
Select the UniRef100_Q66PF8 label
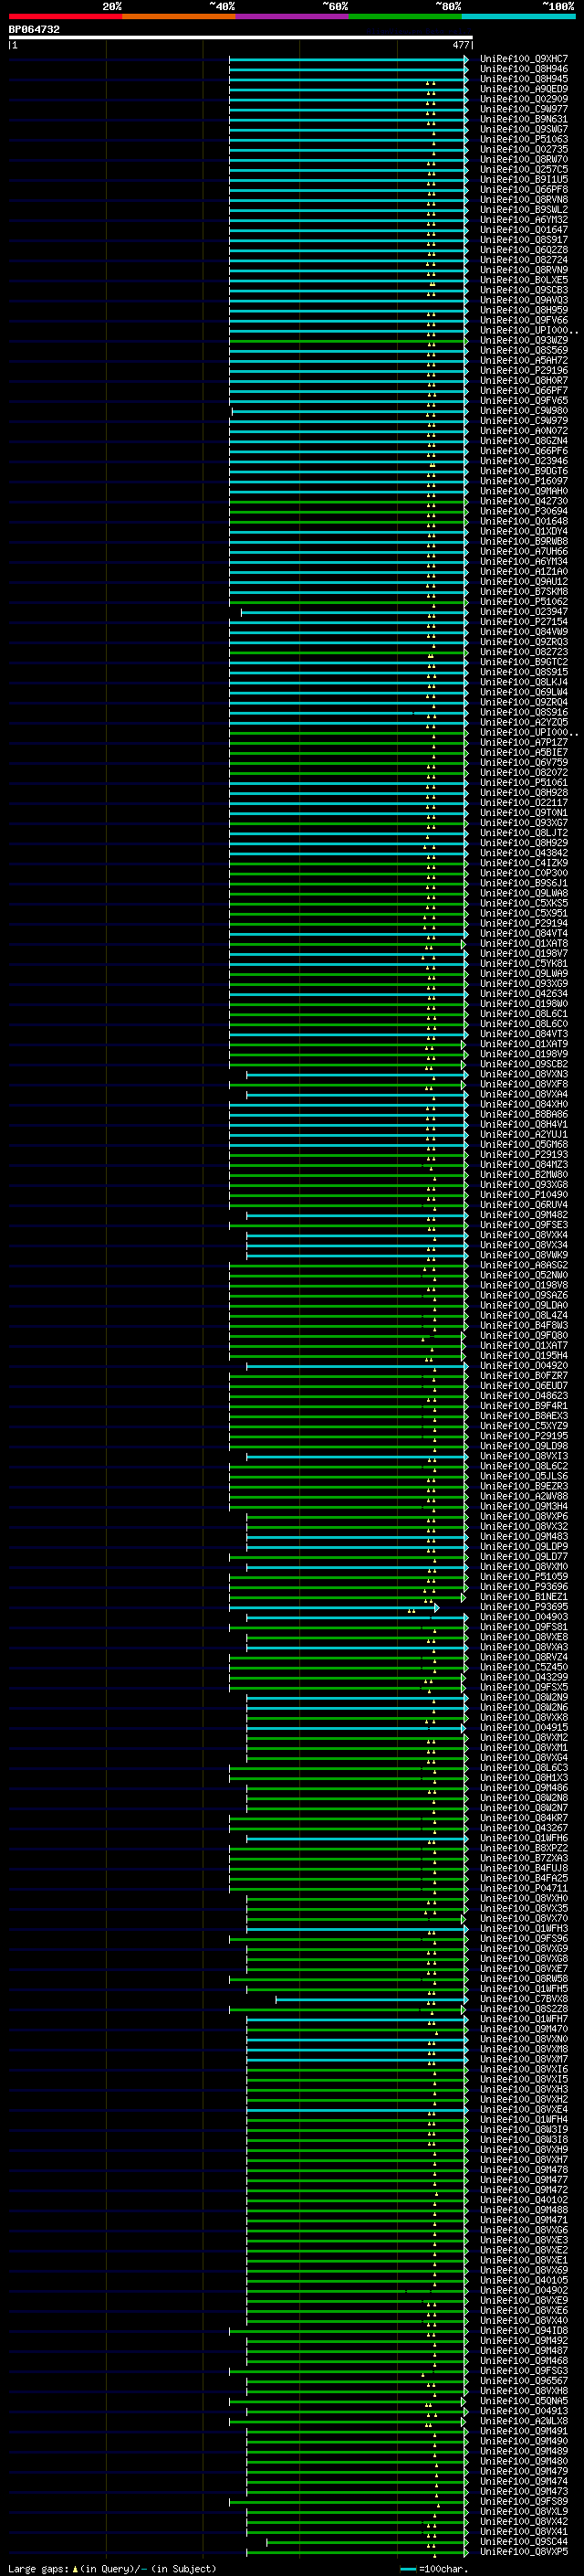(523, 189)
